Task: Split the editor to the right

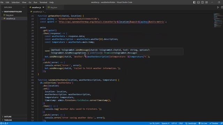Action: point(222,7)
